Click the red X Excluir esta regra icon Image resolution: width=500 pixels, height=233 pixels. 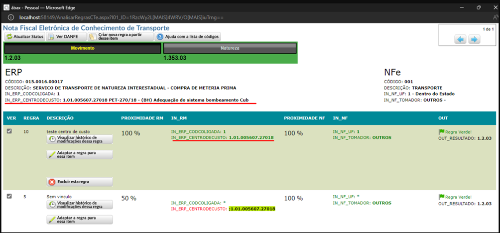[52, 182]
